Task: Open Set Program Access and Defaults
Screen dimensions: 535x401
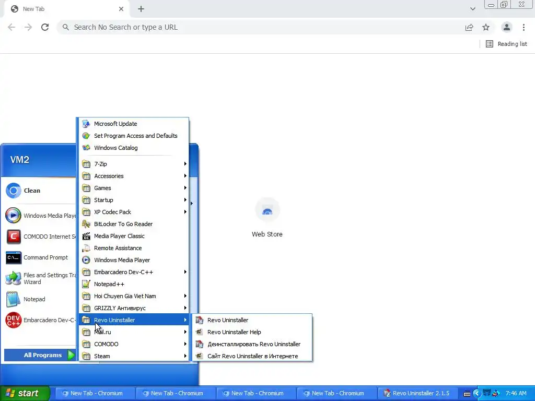Action: coord(134,136)
